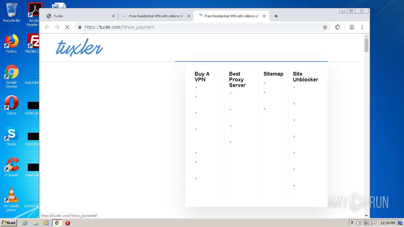
Task: Open Chrome three-dot menu
Action: point(362,27)
